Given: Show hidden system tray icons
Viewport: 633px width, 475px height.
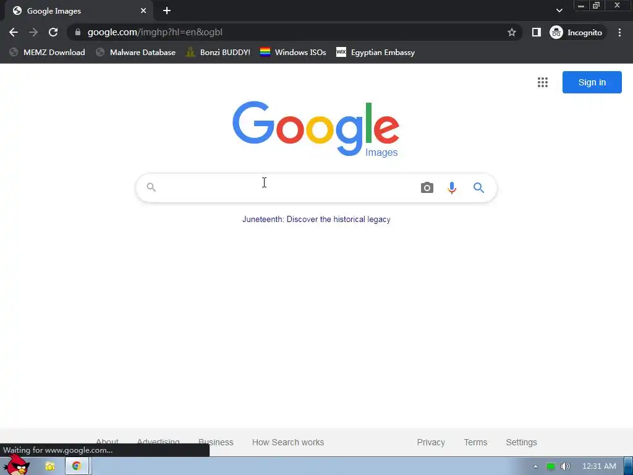Looking at the screenshot, I should (x=535, y=466).
